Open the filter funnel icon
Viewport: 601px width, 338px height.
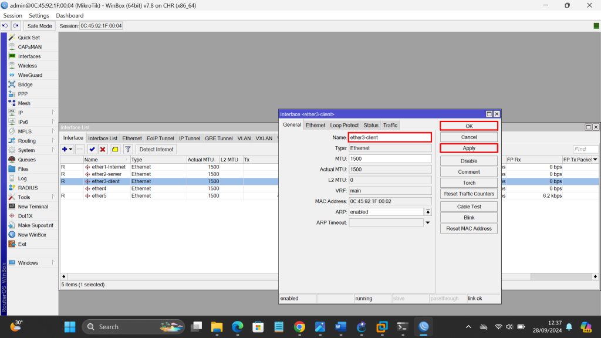(128, 150)
